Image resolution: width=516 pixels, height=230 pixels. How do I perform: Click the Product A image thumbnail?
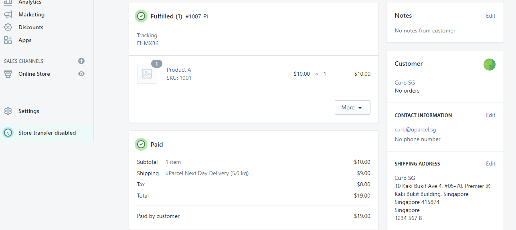(147, 74)
